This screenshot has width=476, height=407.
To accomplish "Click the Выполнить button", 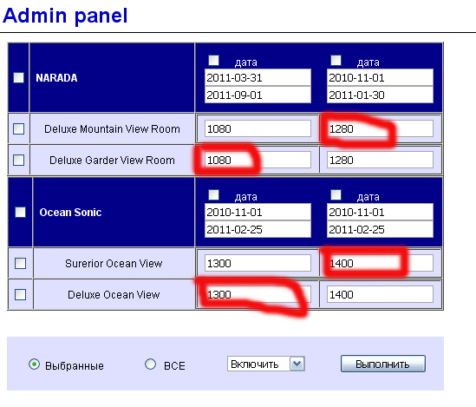I will 383,364.
